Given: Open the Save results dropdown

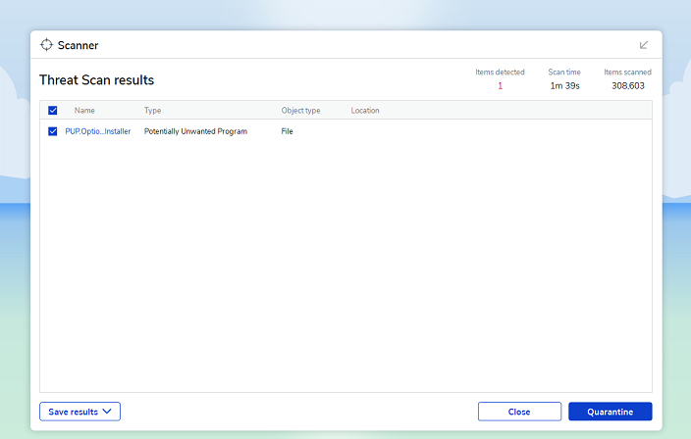Looking at the screenshot, I should [x=80, y=412].
